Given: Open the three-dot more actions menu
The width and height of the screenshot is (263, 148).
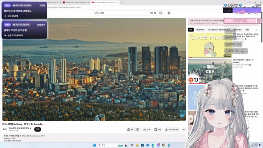Looking at the screenshot, I should coord(184,129).
